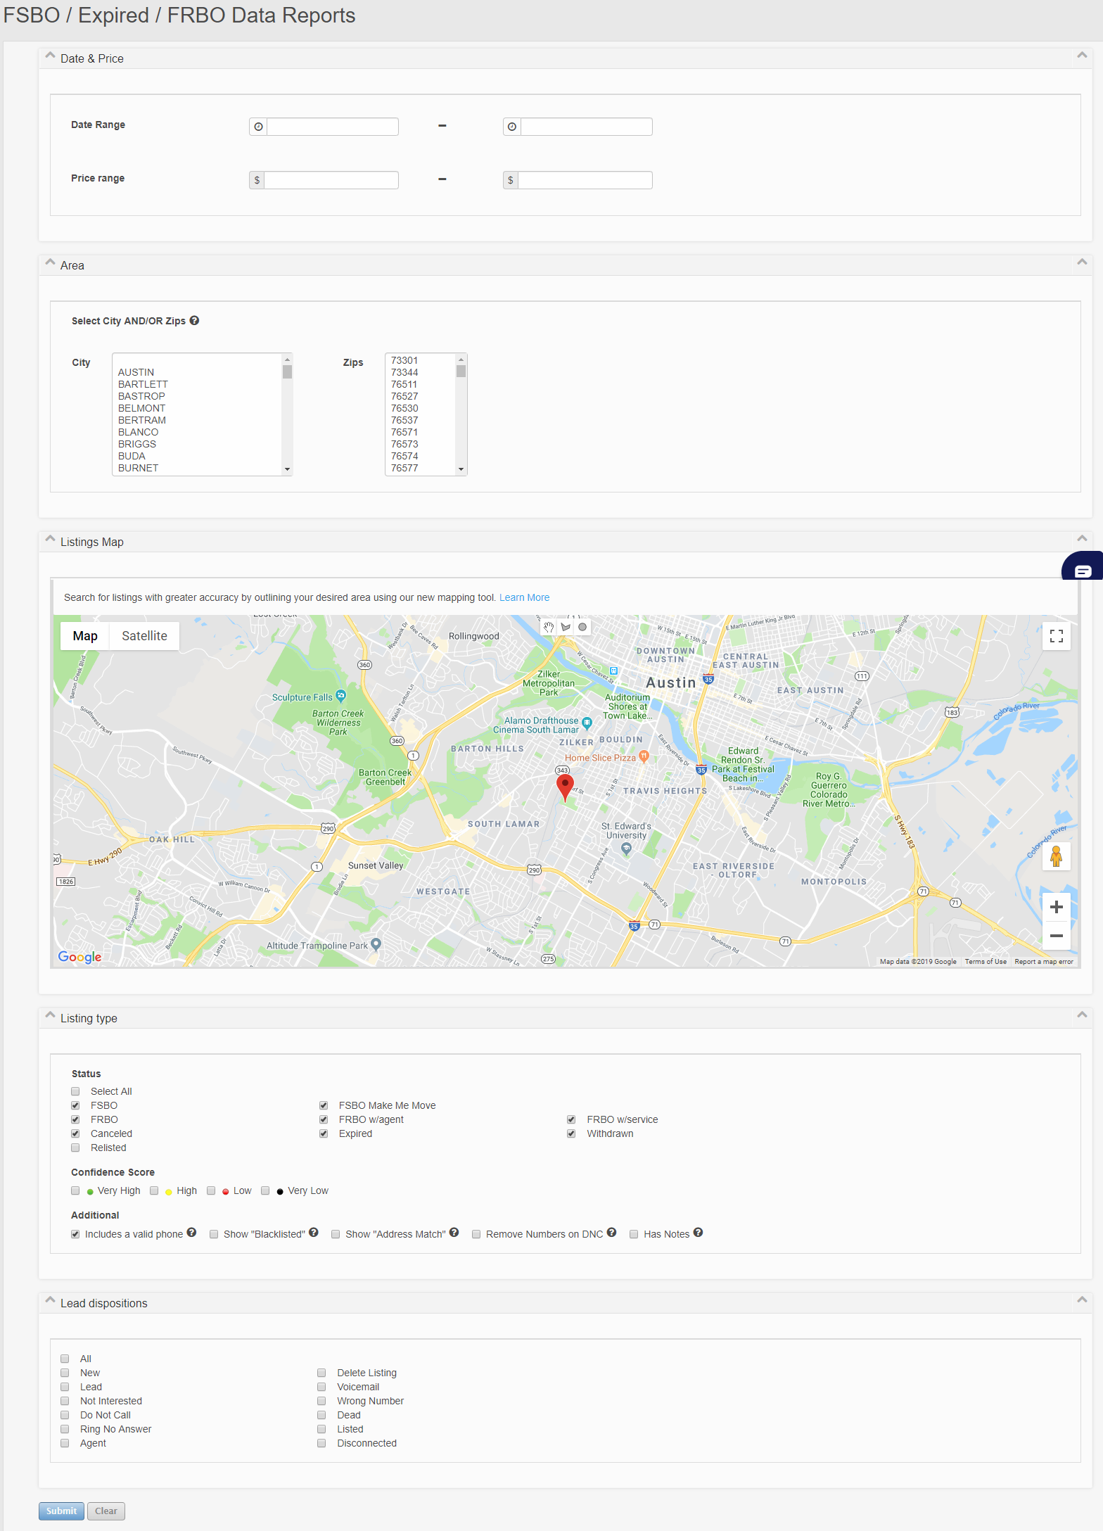
Task: Collapse the Lead dispositions section
Action: (x=1082, y=1300)
